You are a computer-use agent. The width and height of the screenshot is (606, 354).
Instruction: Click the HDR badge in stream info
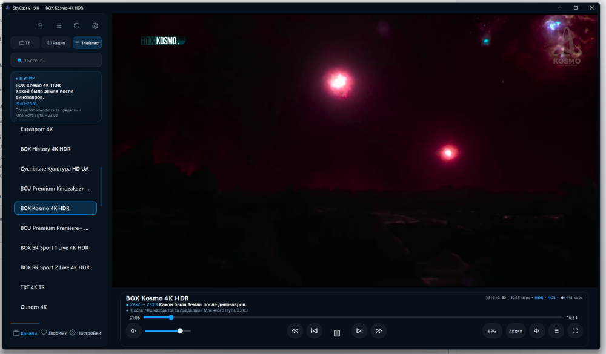(x=539, y=298)
